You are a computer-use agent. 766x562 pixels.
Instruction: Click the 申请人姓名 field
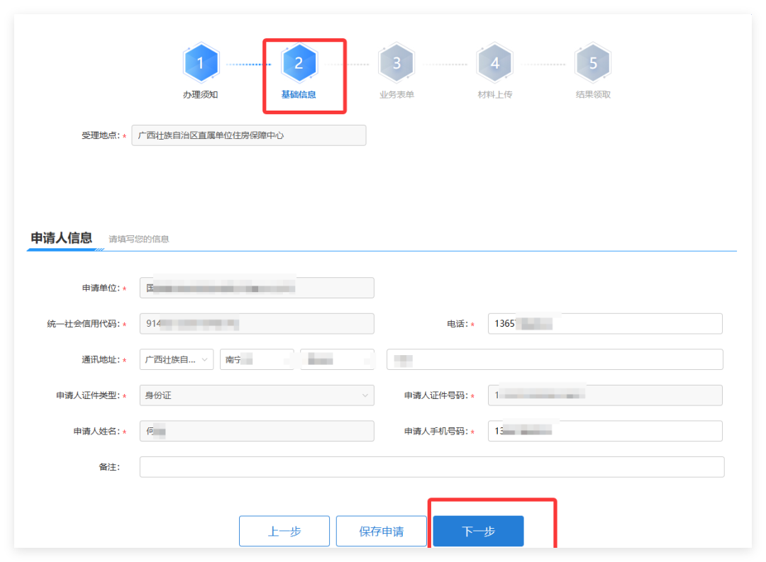click(256, 431)
